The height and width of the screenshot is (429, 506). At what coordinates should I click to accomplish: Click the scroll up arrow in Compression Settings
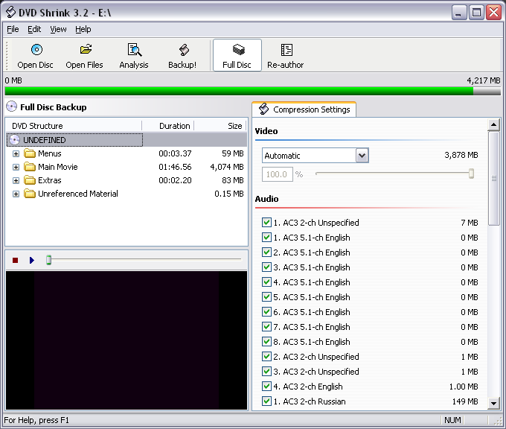tap(493, 124)
